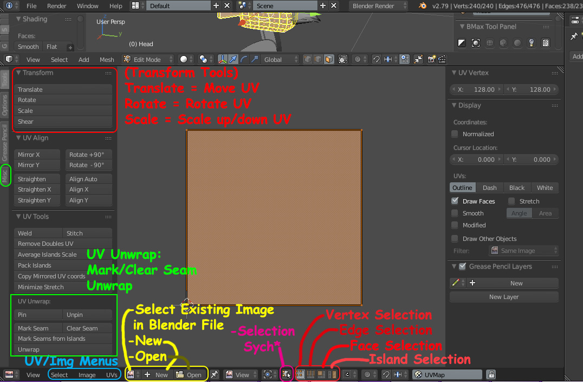Click the Pack Islands button
583x382 pixels.
click(63, 265)
